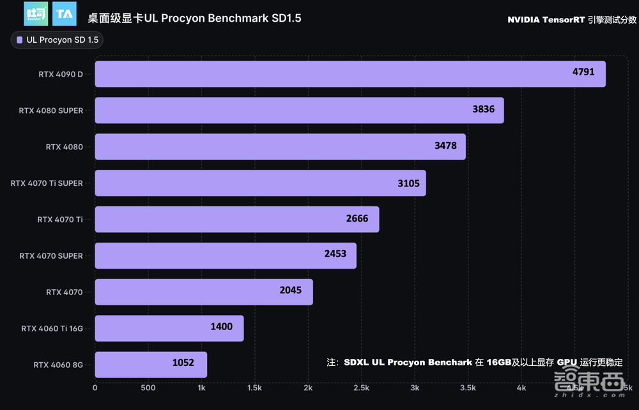Viewport: 639px width, 410px height.
Task: Click the RTX 4060 Ti 16G bar
Action: (x=169, y=328)
